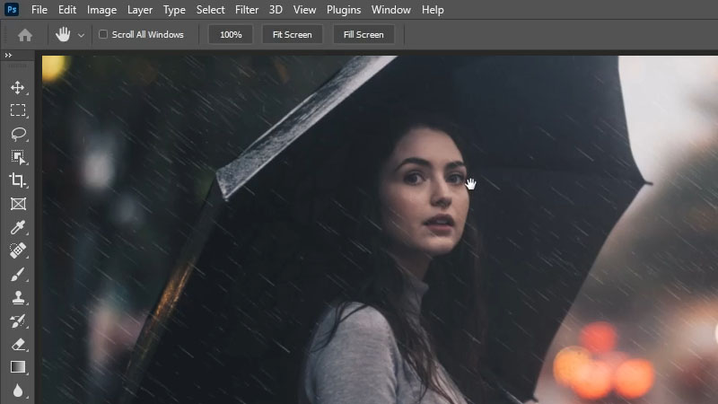718x404 pixels.
Task: Select the Eyedropper tool
Action: pyautogui.click(x=18, y=227)
